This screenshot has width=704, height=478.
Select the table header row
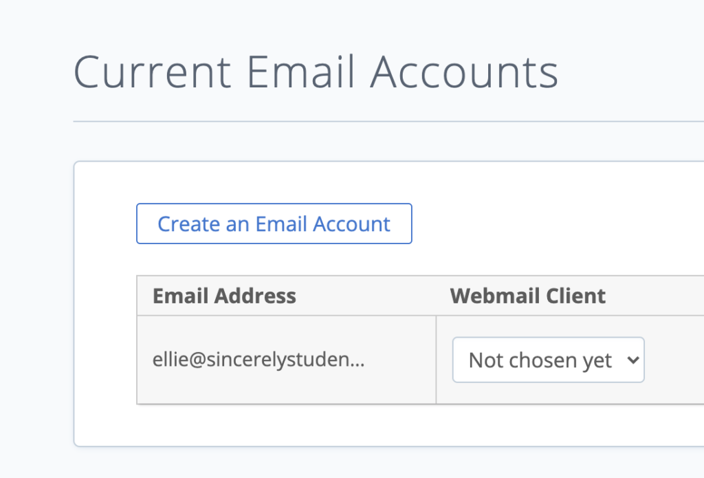pos(385,296)
